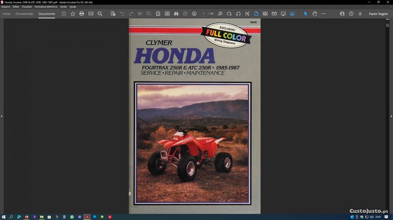Toggle two-page view mode

(x=274, y=14)
